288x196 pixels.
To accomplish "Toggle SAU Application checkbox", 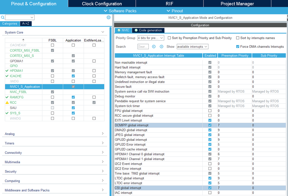I will pyautogui.click(x=73, y=108).
